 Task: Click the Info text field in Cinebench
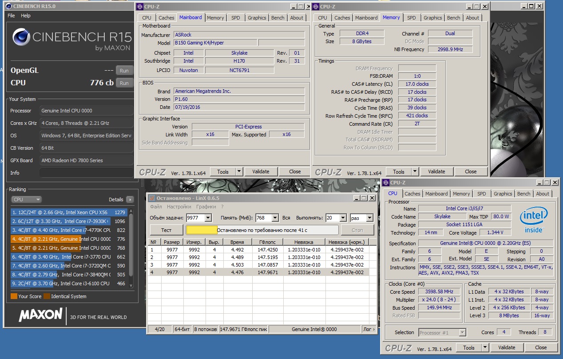tap(86, 173)
